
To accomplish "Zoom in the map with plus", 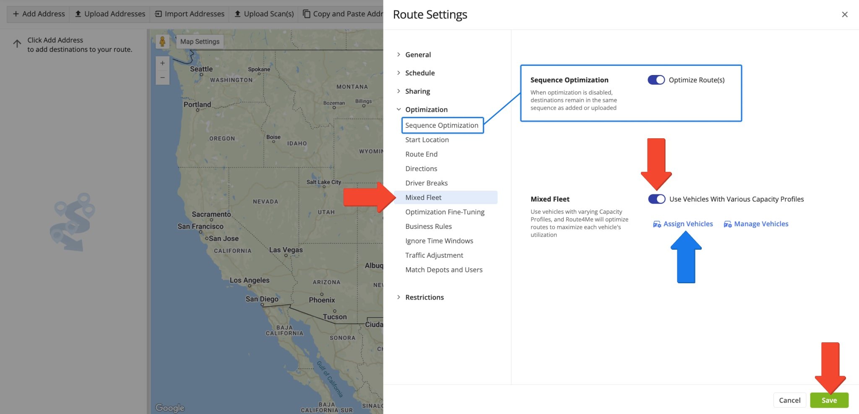I will tap(162, 63).
